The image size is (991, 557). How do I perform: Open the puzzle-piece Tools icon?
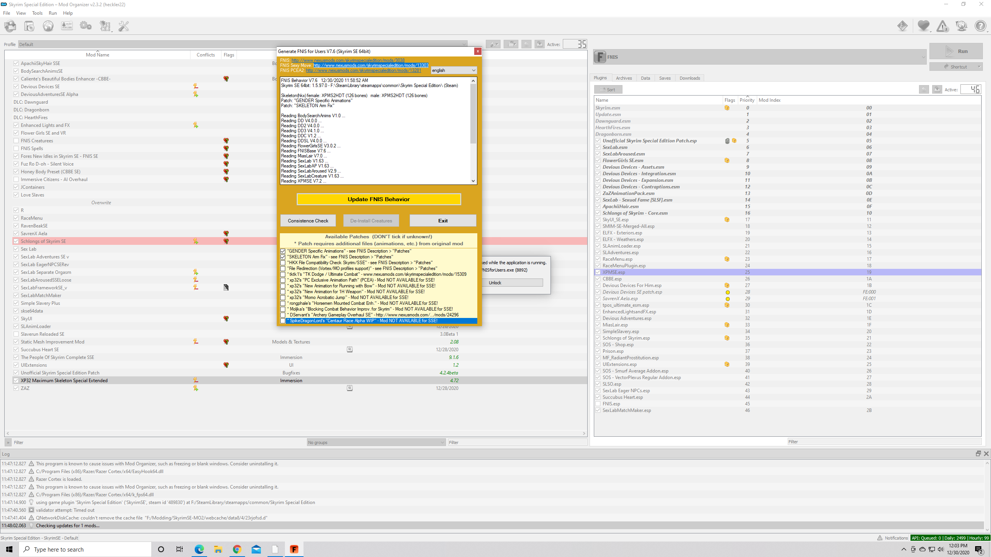(x=105, y=26)
